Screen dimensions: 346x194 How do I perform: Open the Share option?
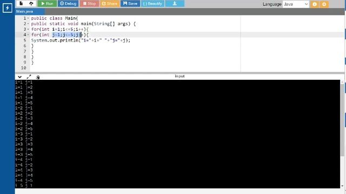tap(110, 4)
